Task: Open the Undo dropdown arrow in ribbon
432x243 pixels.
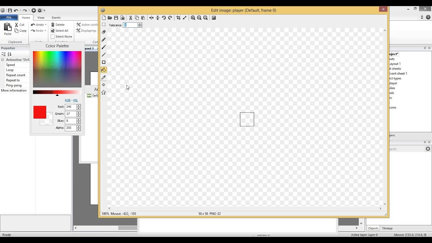Action: click(x=46, y=25)
